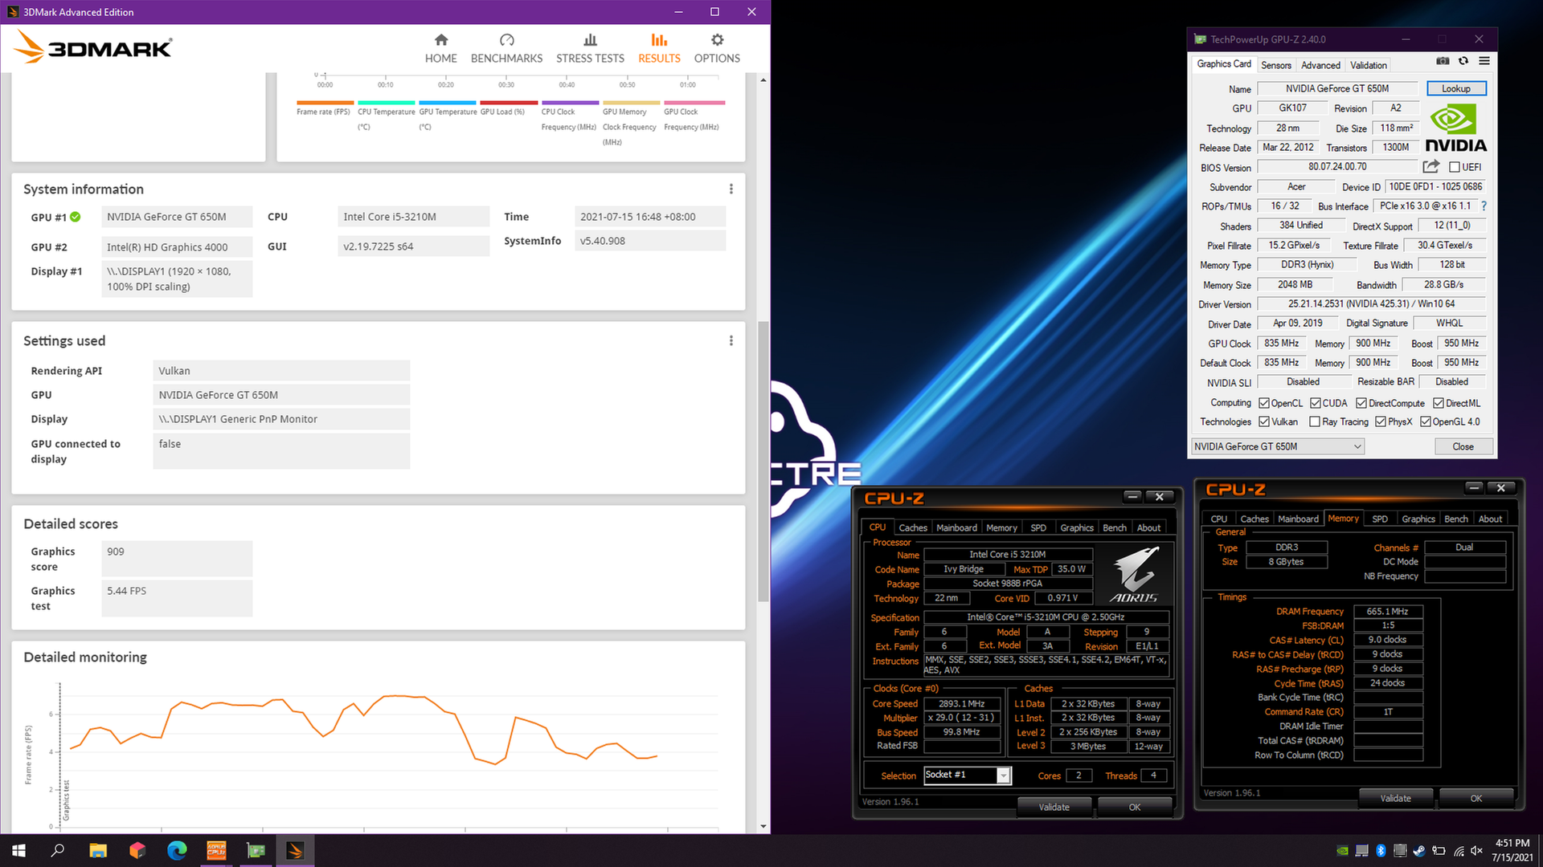Image resolution: width=1543 pixels, height=867 pixels.
Task: Toggle the UEFI checkbox in GPU-Z
Action: 1454,167
